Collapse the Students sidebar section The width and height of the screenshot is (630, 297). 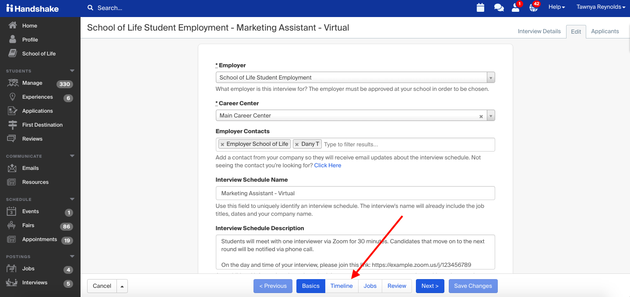(72, 71)
